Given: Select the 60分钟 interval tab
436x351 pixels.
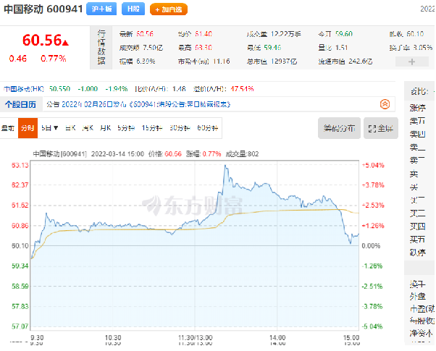Looking at the screenshot, I should [207, 128].
